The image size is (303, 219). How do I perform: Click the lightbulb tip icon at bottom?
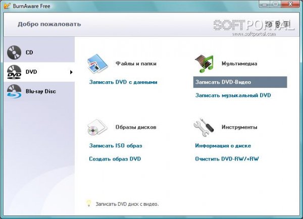(x=89, y=203)
